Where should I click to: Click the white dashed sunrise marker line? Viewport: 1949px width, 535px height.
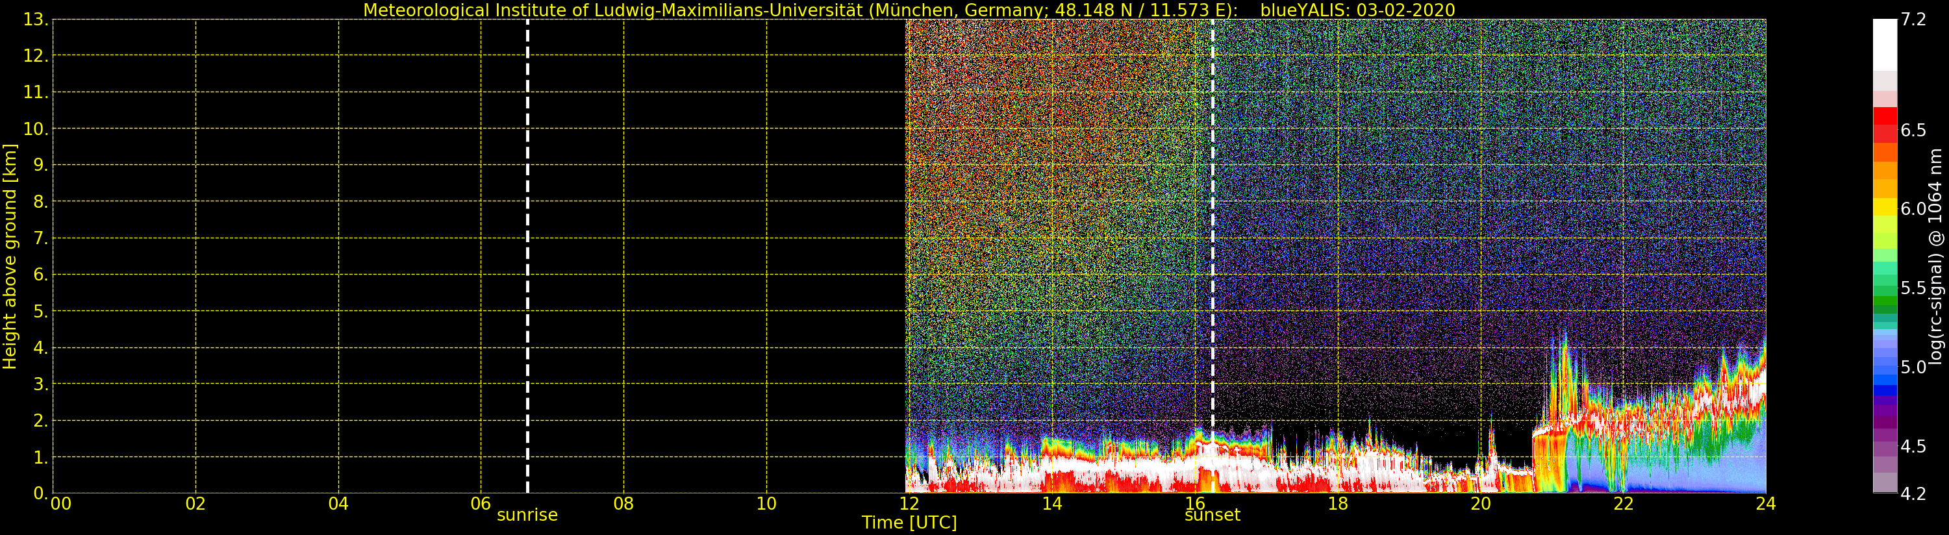click(x=527, y=257)
